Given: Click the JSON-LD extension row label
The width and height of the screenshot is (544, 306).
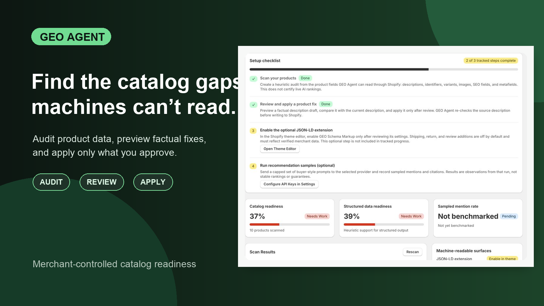Looking at the screenshot, I should click(x=454, y=259).
